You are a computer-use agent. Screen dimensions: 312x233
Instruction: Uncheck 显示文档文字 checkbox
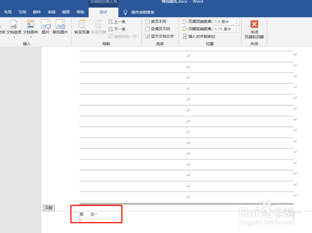tap(147, 36)
